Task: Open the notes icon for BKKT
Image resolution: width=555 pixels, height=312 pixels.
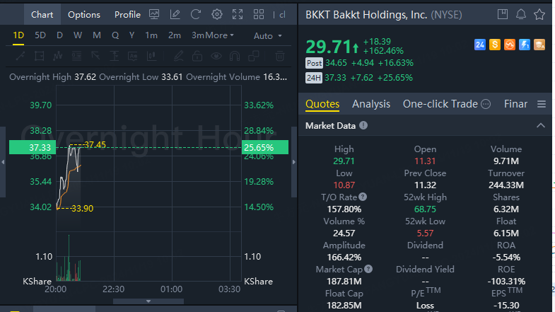Action: [502, 15]
